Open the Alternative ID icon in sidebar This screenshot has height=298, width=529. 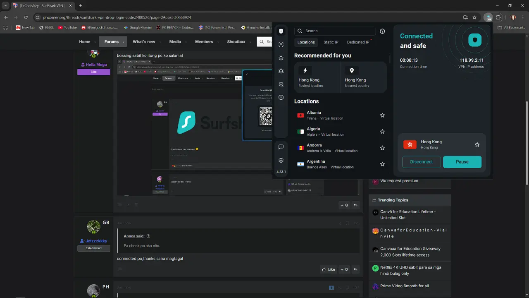tap(281, 44)
